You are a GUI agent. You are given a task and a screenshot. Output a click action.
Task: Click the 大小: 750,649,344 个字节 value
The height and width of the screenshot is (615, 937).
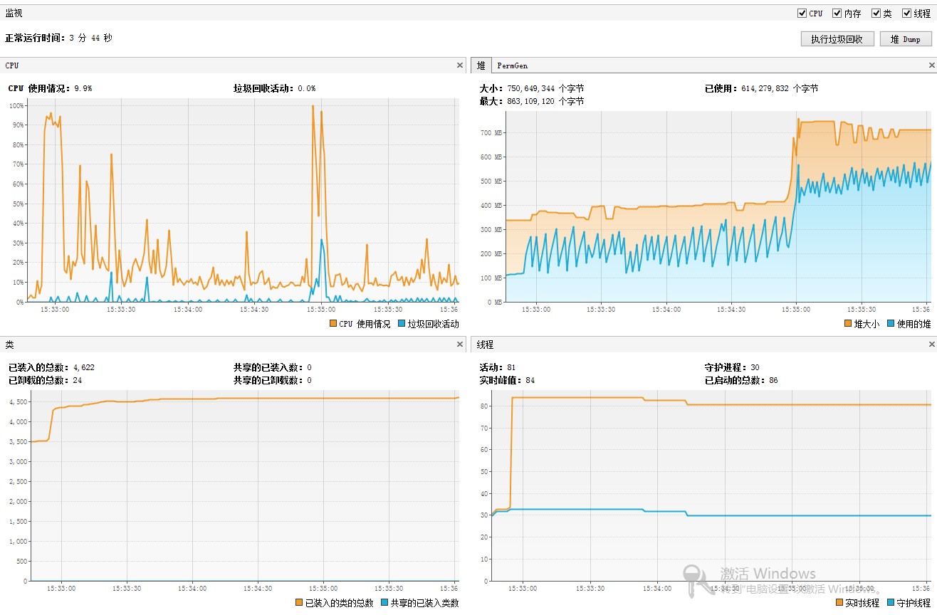532,88
